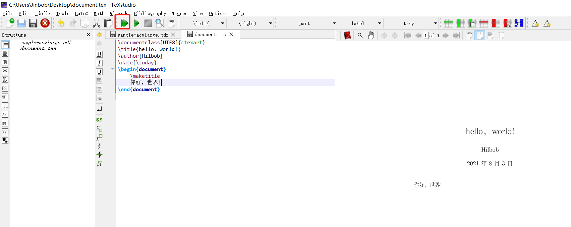This screenshot has width=571, height=227.
Task: Go to the next PDF page arrow
Action: [446, 35]
